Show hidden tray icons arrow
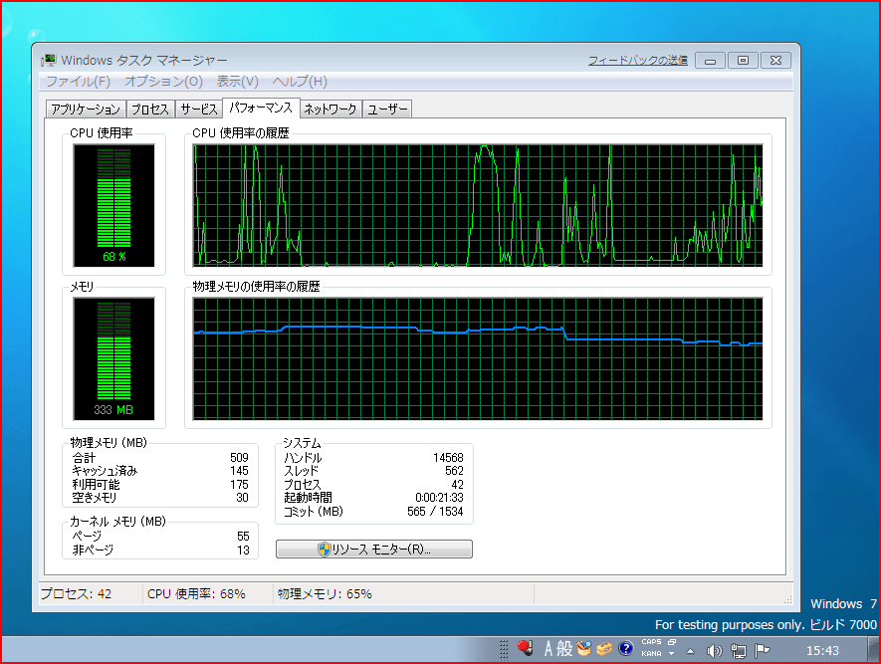The height and width of the screenshot is (664, 881). click(x=691, y=652)
